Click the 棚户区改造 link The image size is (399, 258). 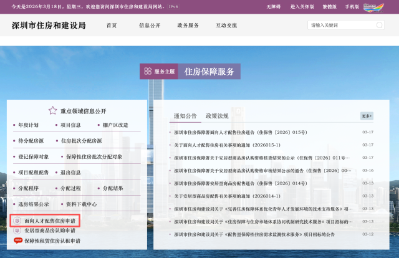(115, 125)
